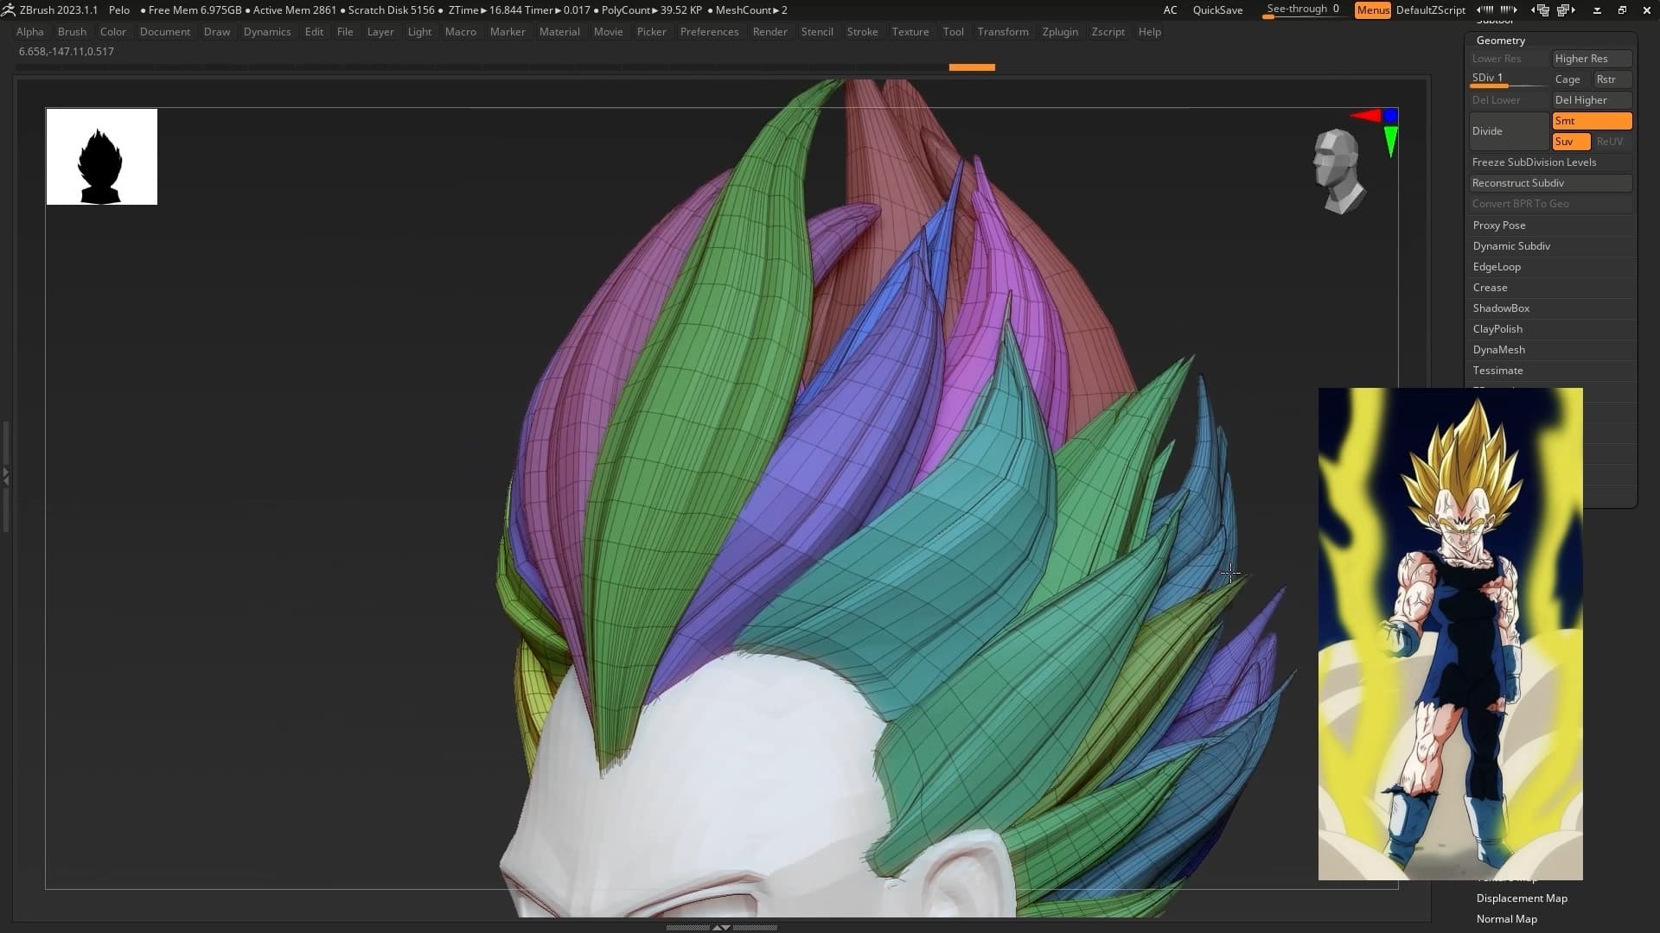Click the silhouette thumbnail preview
The height and width of the screenshot is (933, 1660).
click(102, 156)
